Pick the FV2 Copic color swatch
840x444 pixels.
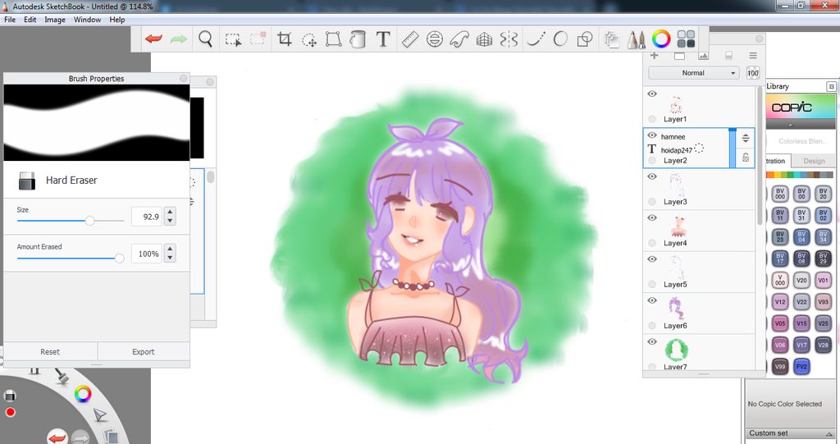tap(801, 367)
